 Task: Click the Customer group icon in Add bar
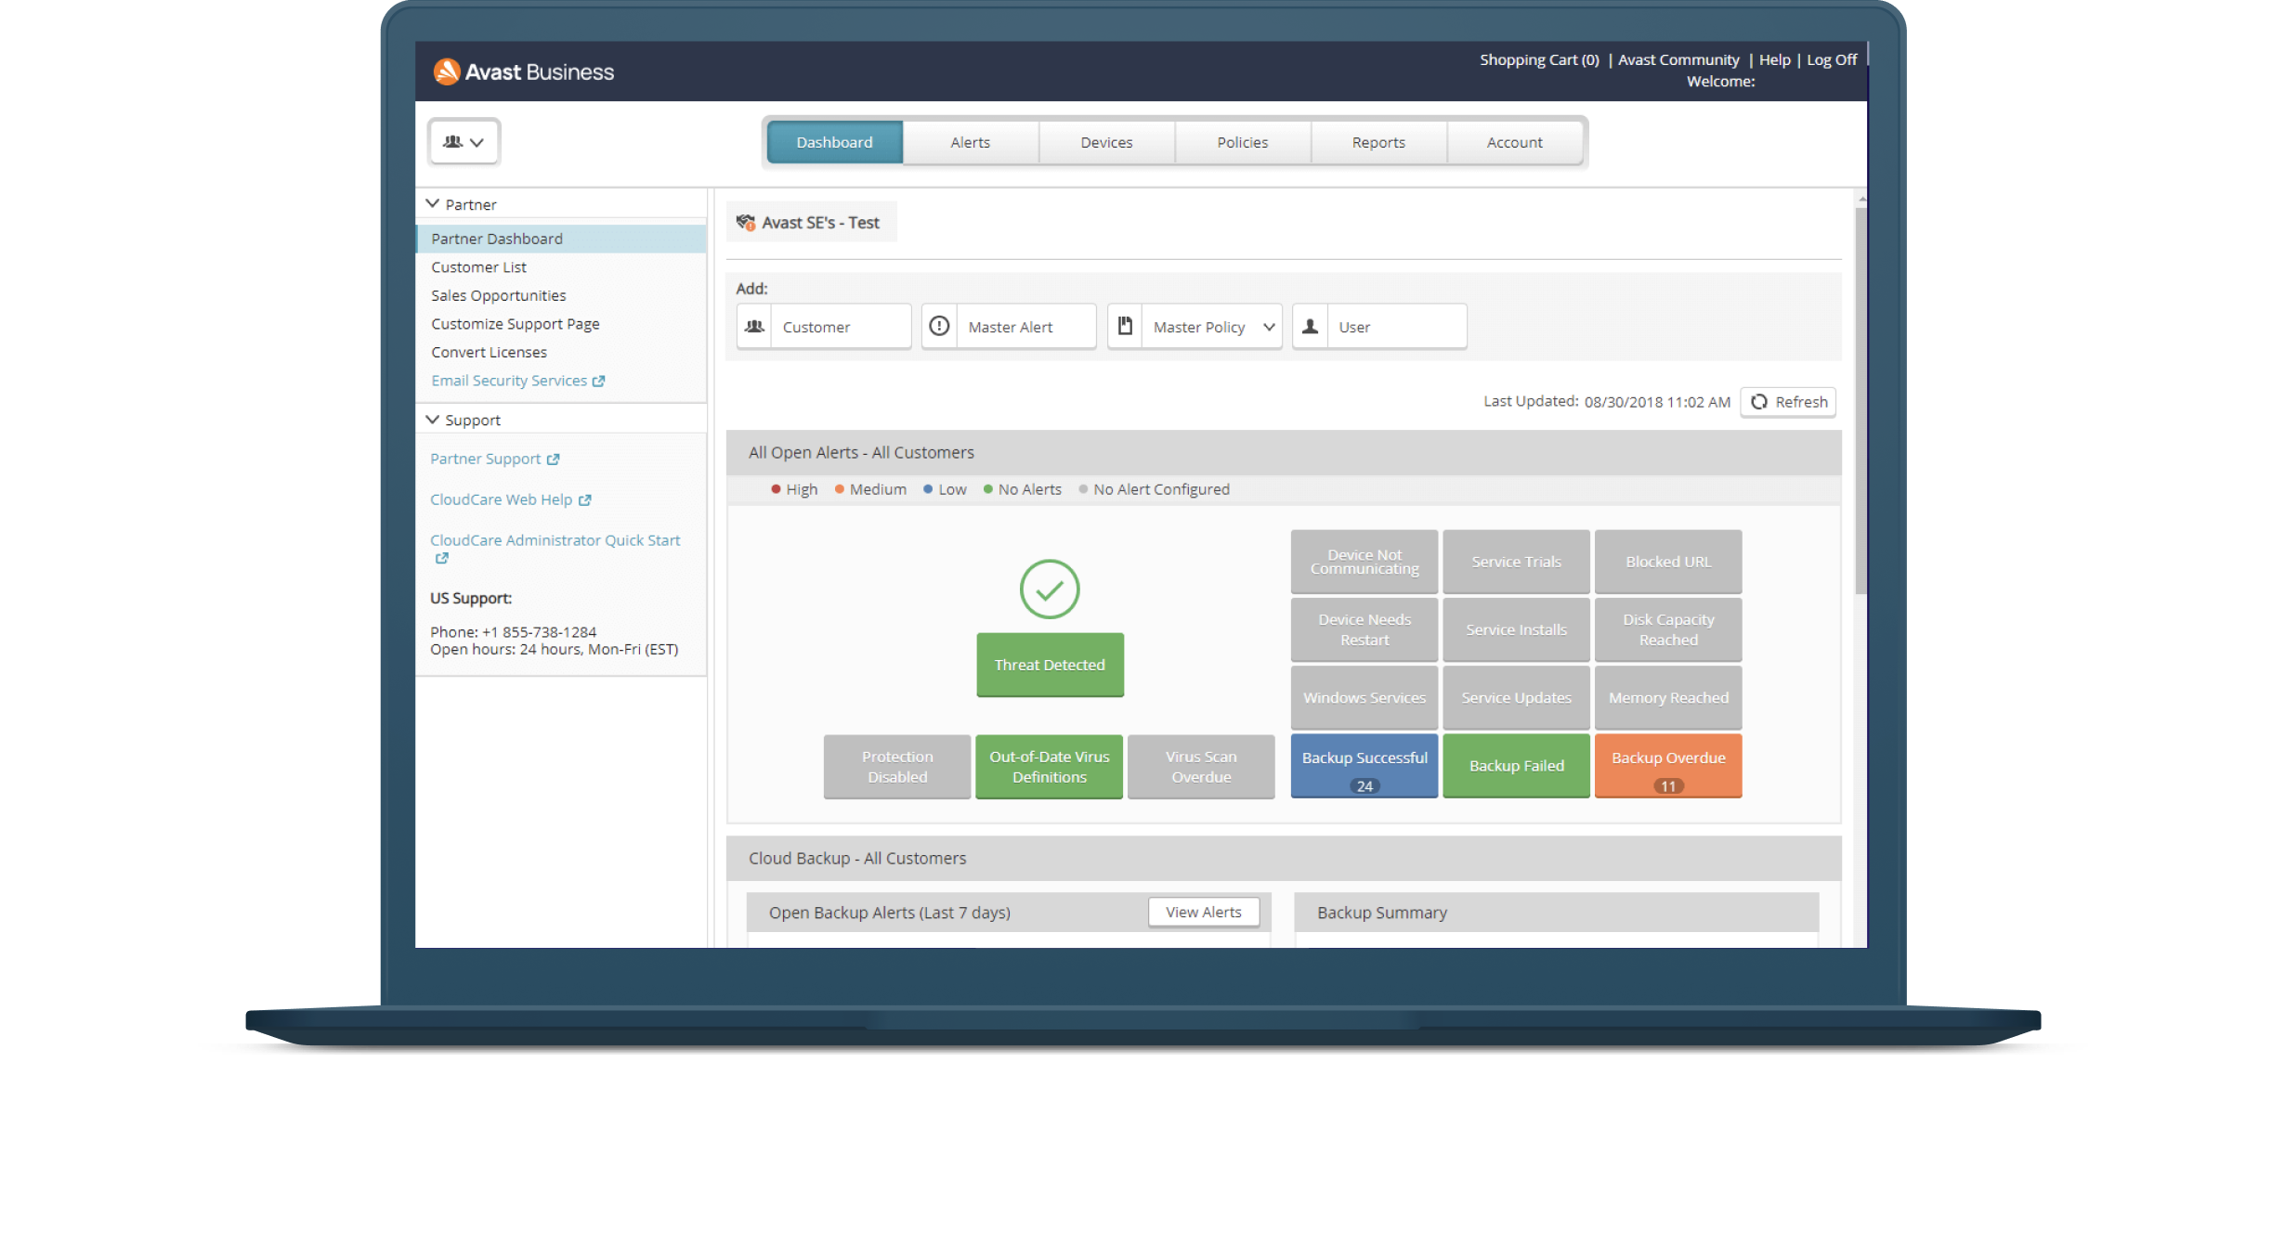[754, 327]
